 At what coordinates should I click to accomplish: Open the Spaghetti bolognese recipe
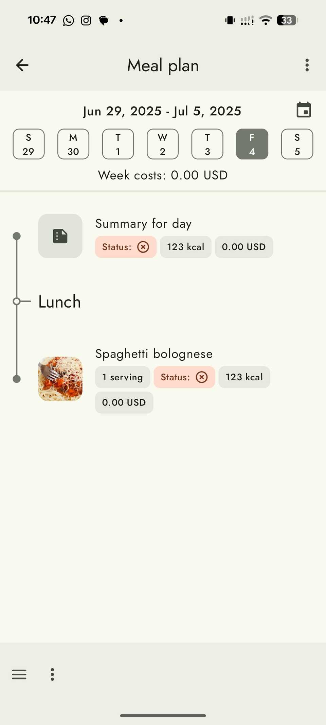point(153,353)
